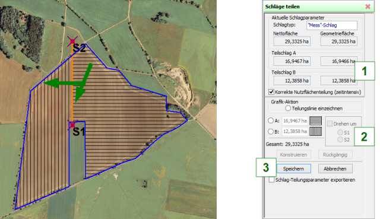Click the vertical hatch pattern icon for B
This screenshot has height=219, width=380.
(x=316, y=132)
